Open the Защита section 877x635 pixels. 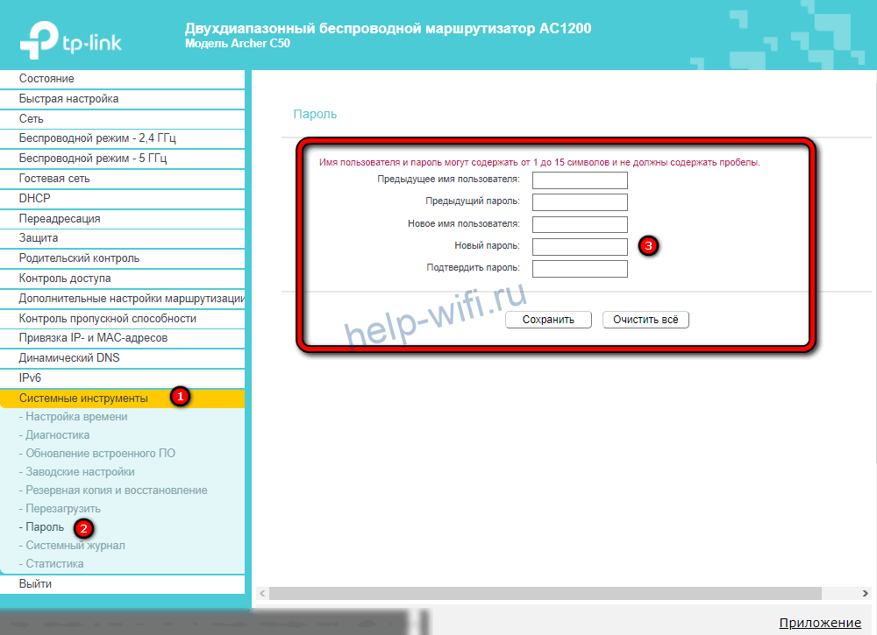(122, 238)
